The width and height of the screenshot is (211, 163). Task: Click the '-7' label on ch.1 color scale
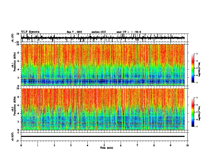197,83
